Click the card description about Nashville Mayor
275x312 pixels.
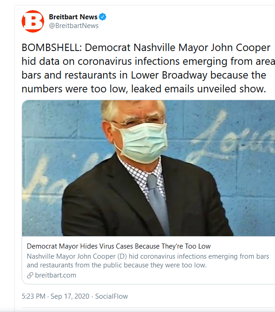[148, 261]
